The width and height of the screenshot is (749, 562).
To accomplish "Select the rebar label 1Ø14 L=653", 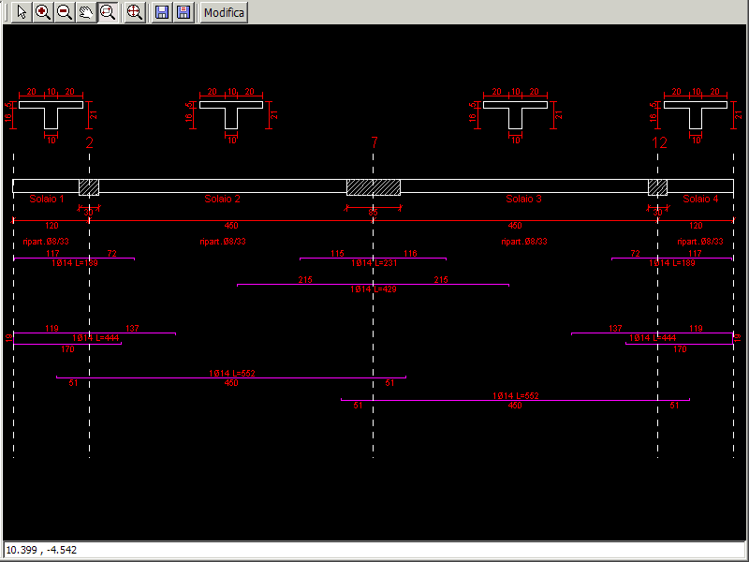I will pos(231,373).
